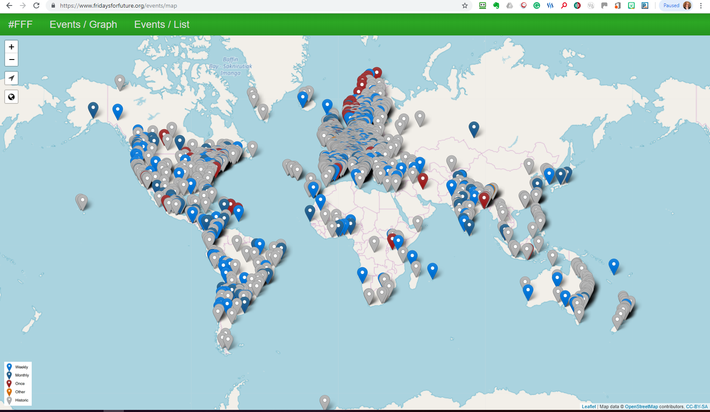Select the red marker in Iran

(423, 181)
